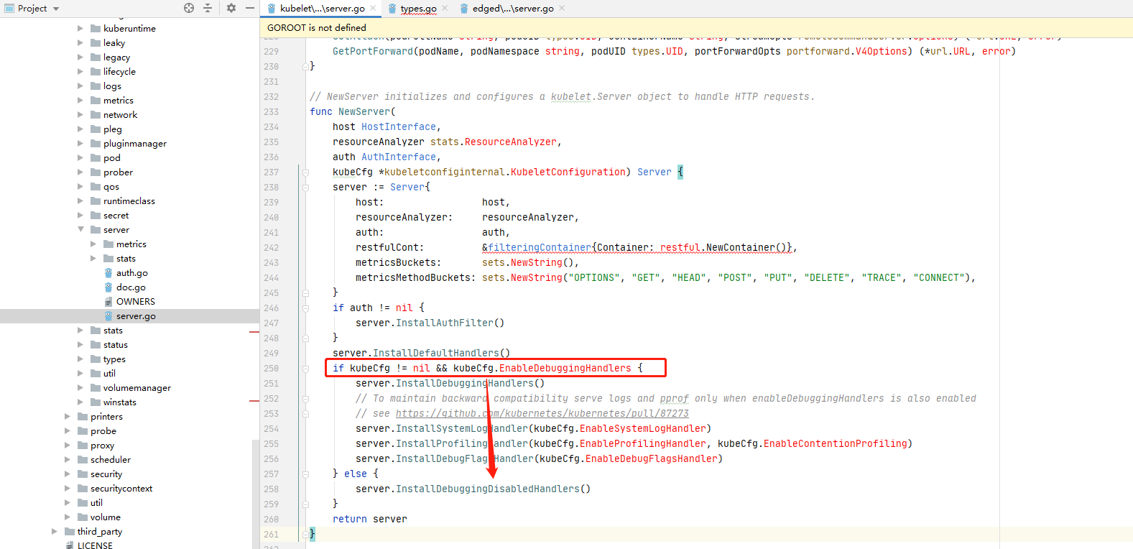Open Project panel settings gear
This screenshot has width=1133, height=549.
tap(231, 8)
